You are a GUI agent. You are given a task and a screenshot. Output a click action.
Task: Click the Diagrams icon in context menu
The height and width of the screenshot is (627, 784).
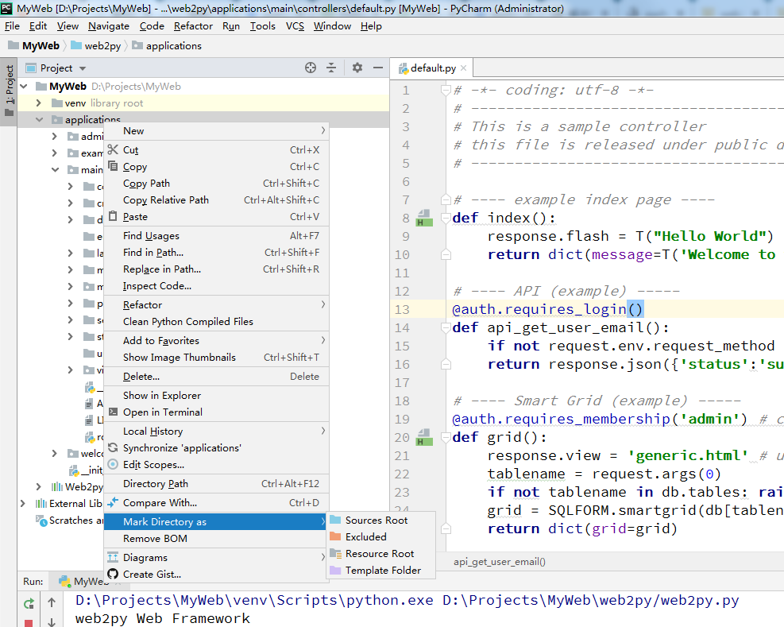[x=113, y=557]
